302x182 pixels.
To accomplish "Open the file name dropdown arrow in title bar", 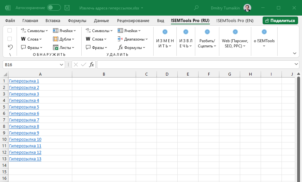I will point(142,8).
